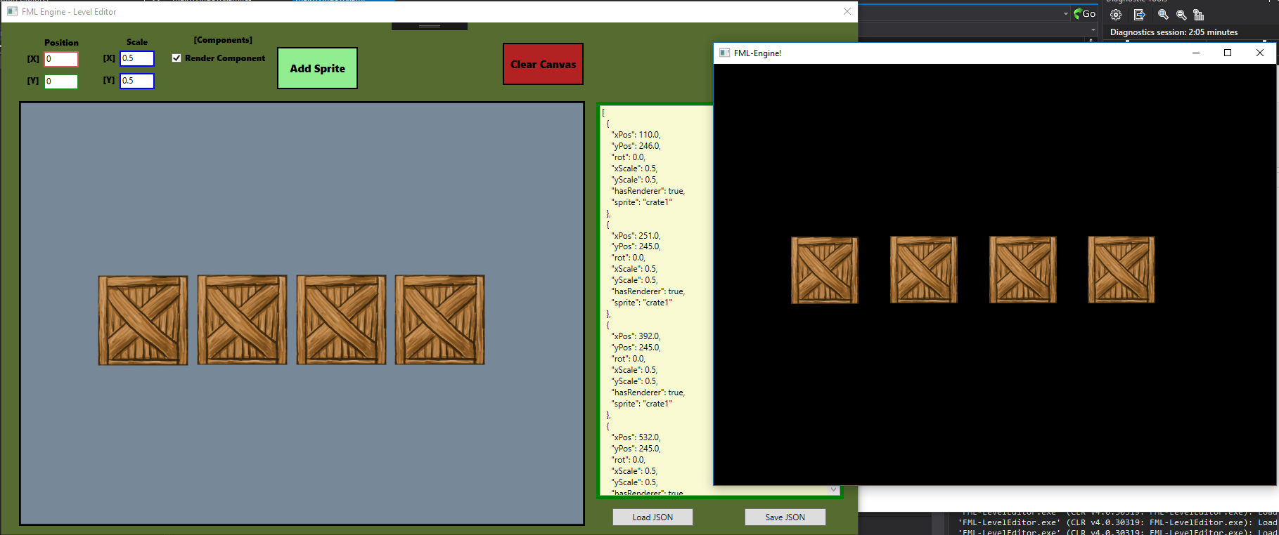This screenshot has height=535, width=1279.
Task: Select the third crate in editor canvas
Action: click(x=341, y=320)
